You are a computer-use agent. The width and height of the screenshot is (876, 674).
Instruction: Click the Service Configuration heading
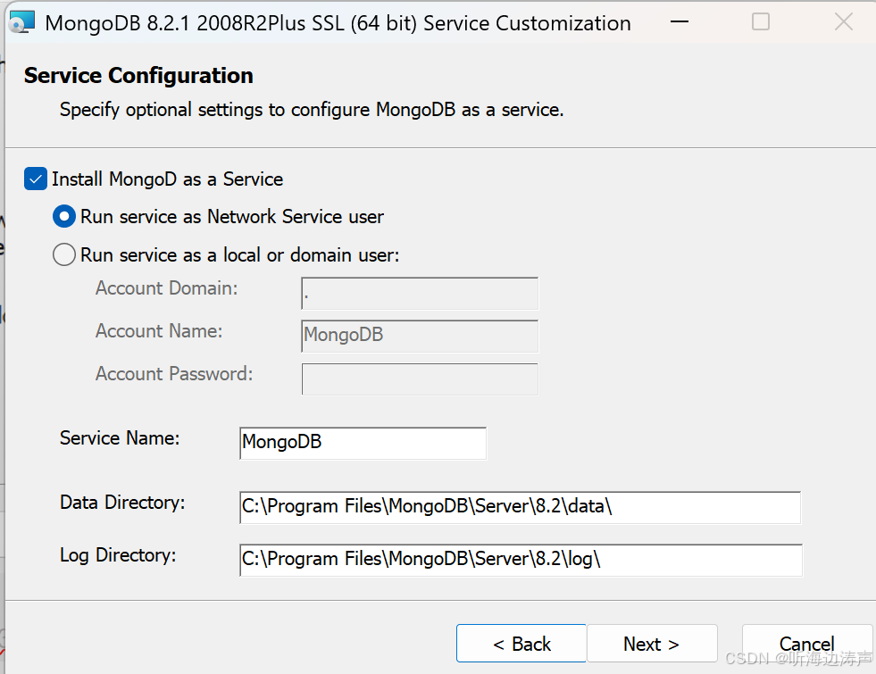point(138,76)
